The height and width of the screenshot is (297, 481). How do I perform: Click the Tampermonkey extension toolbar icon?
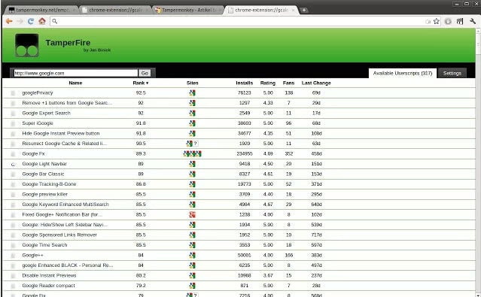pyautogui.click(x=459, y=21)
